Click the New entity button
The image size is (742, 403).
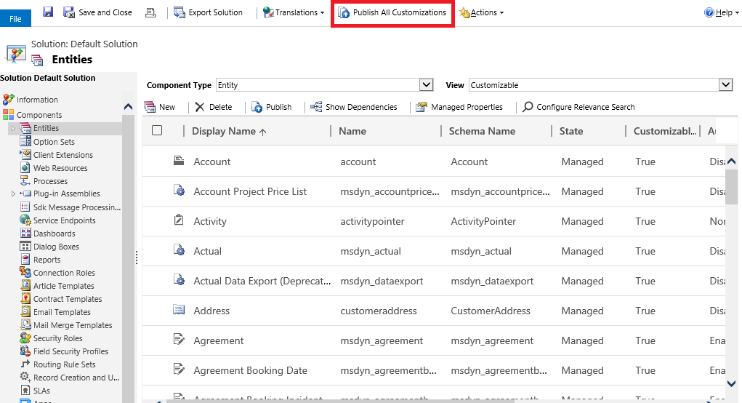[159, 107]
